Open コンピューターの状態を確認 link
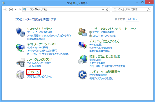The image size is (155, 102). 40,32
